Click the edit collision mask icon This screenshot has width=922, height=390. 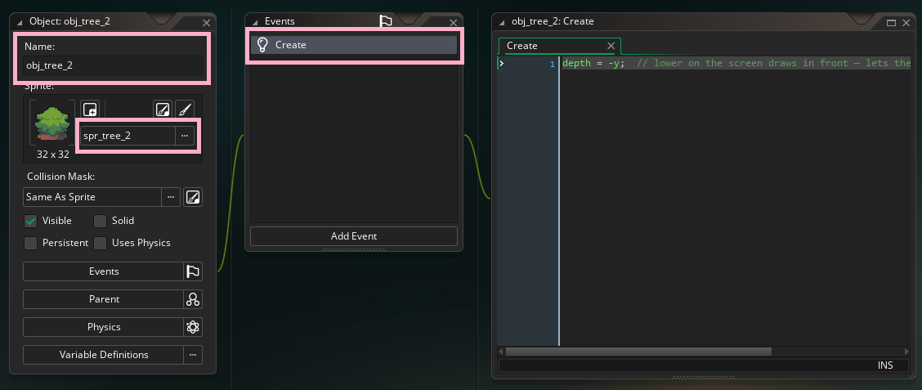click(x=193, y=197)
